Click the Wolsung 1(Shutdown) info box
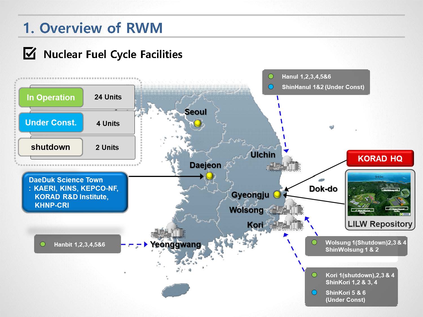 pos(356,246)
